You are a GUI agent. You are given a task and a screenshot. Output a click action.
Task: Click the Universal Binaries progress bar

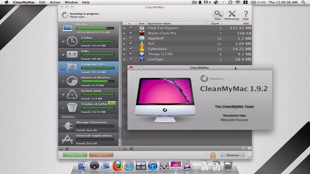pyautogui.click(x=98, y=81)
